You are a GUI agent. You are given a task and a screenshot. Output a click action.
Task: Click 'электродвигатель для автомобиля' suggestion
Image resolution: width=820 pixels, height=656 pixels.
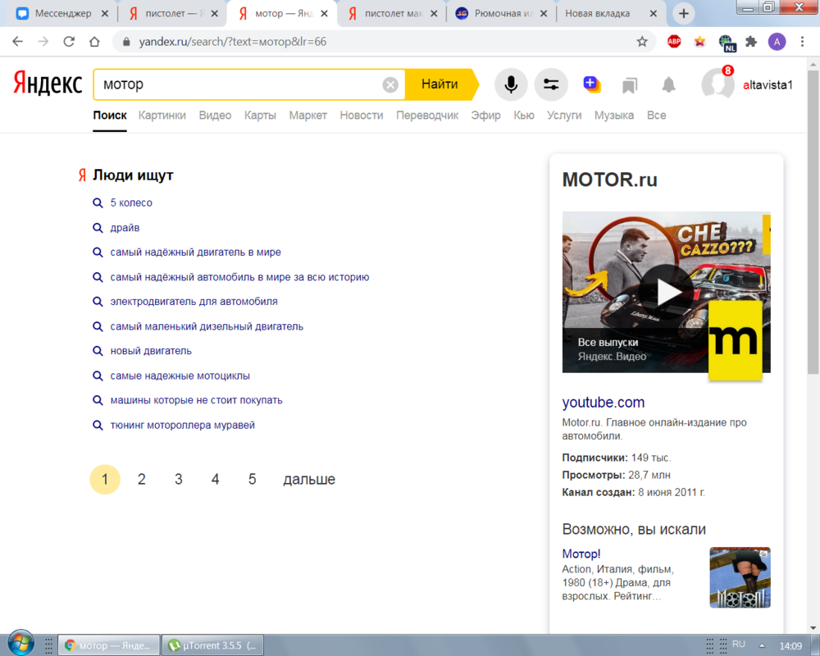[x=194, y=301]
